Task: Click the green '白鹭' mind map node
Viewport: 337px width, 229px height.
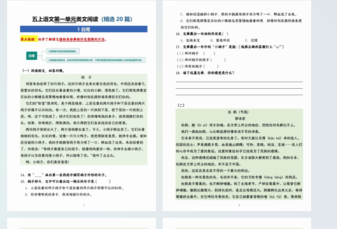Action: point(32,55)
